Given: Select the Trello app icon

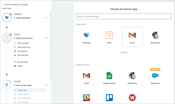Looking at the screenshot, I should (109, 98).
